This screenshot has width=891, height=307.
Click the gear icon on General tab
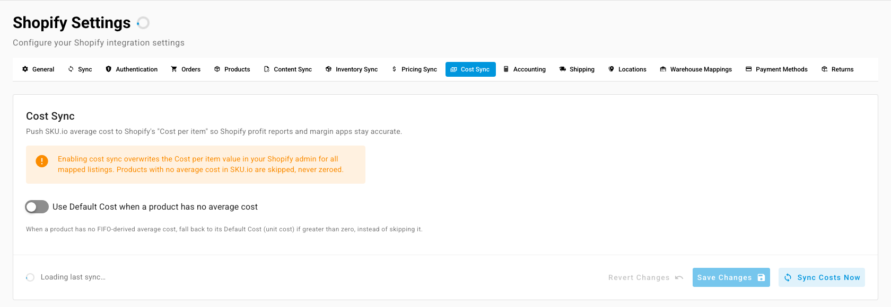[x=25, y=69]
